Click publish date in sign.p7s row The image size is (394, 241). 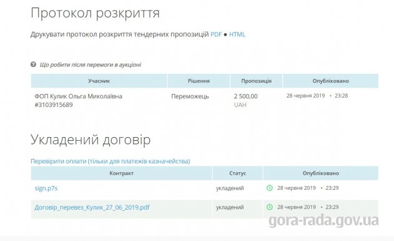coord(308,188)
